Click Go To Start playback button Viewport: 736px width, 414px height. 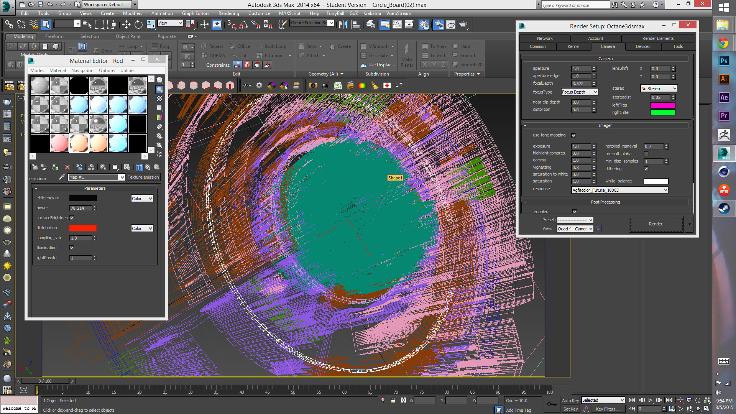632,400
